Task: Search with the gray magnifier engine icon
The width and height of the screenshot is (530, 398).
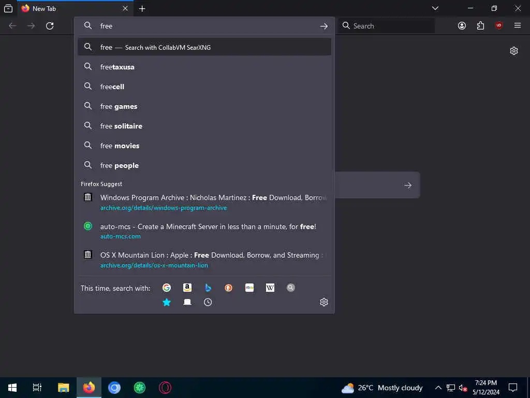Action: [291, 288]
